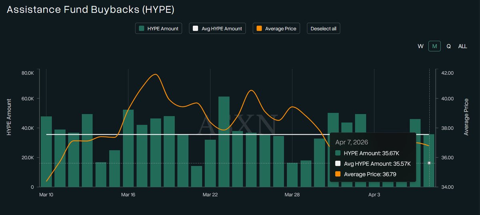Click the tooltip's orange Average Price square
The image size is (480, 215).
tap(338, 174)
